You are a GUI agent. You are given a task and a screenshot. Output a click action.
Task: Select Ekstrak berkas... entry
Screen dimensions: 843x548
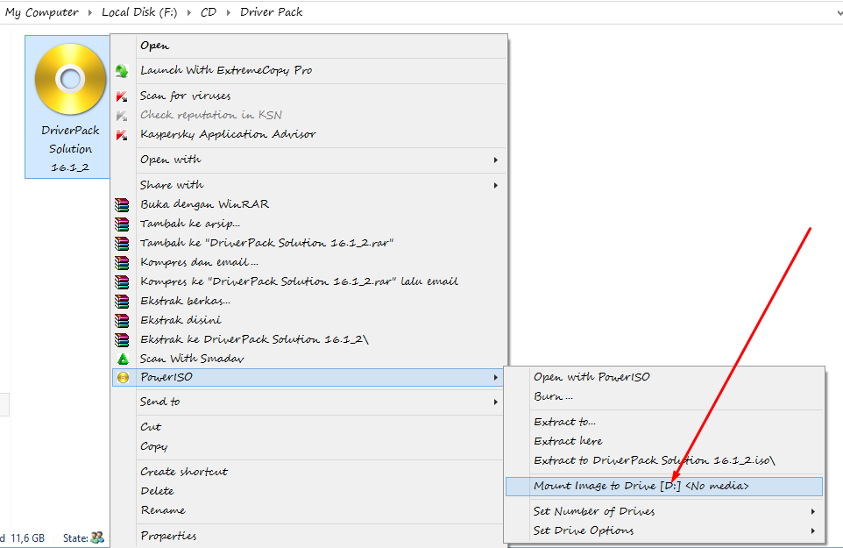[309, 301]
